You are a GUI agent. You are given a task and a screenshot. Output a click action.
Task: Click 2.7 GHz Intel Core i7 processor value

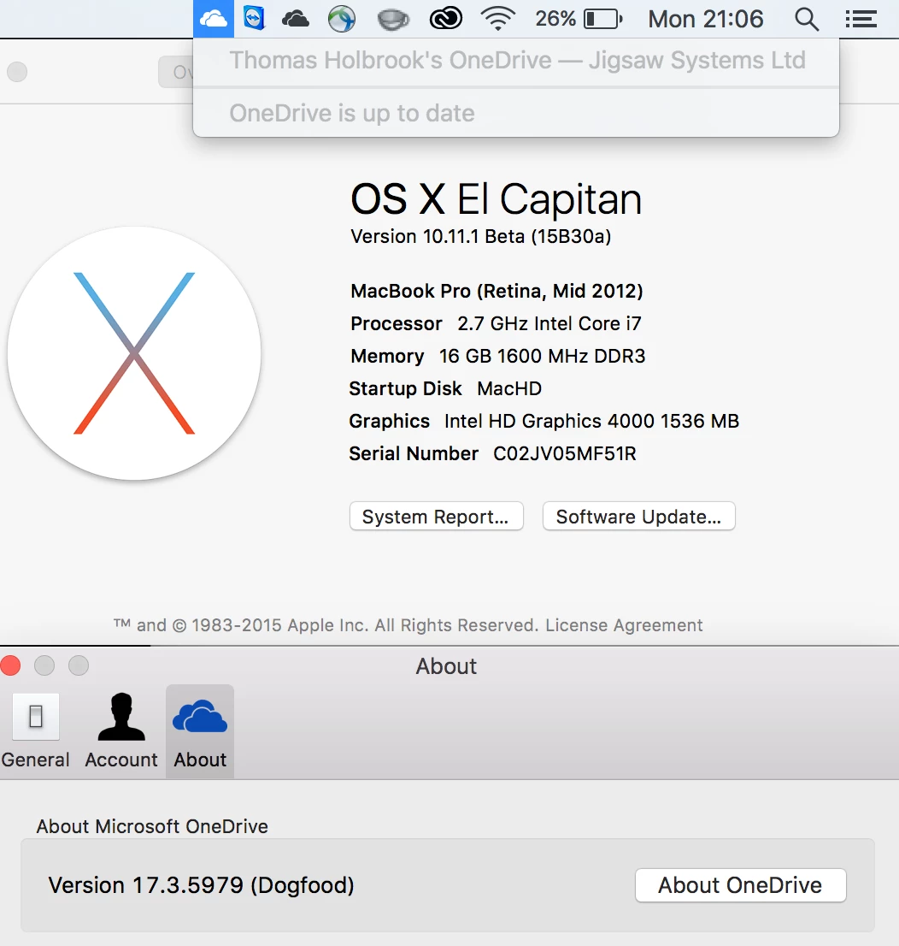point(549,323)
